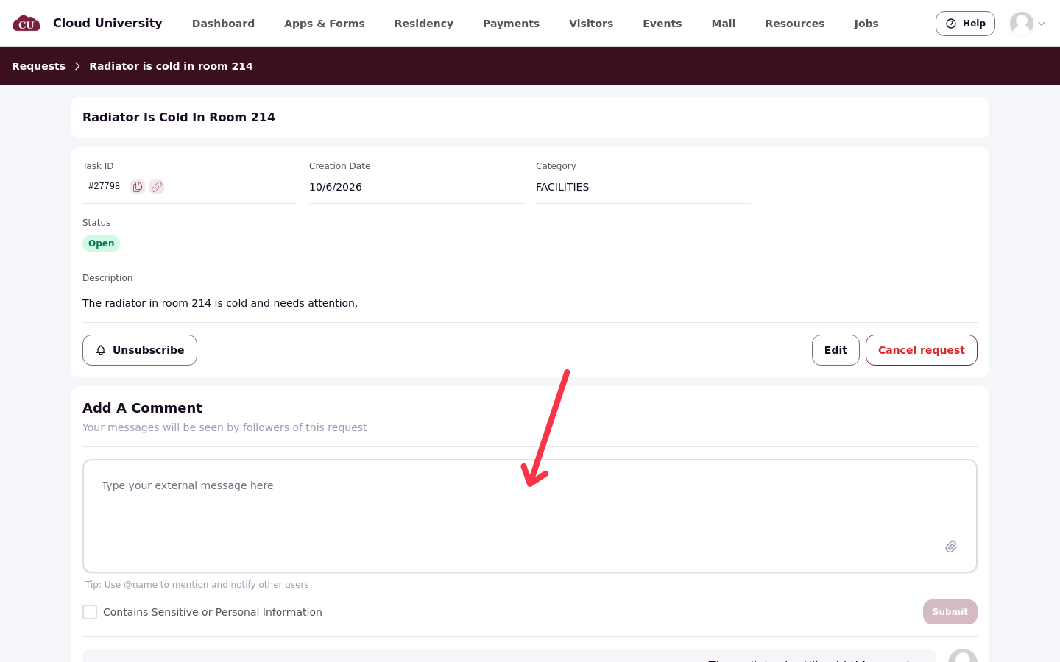
Task: Click the FACILITIES category value
Action: coord(562,187)
